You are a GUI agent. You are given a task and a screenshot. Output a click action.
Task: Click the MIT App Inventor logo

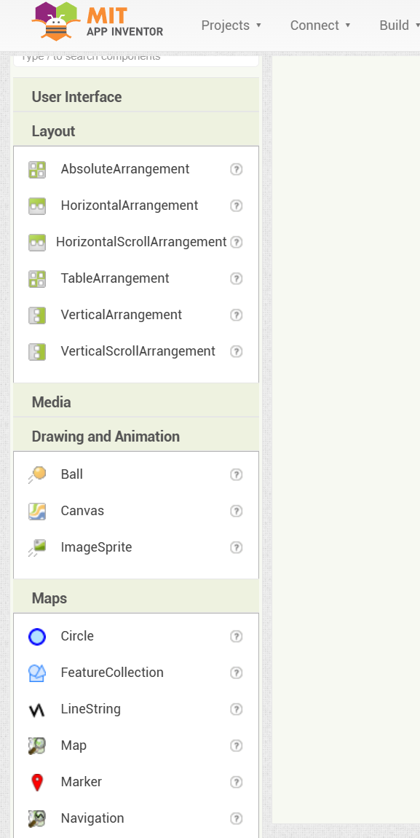pyautogui.click(x=97, y=21)
